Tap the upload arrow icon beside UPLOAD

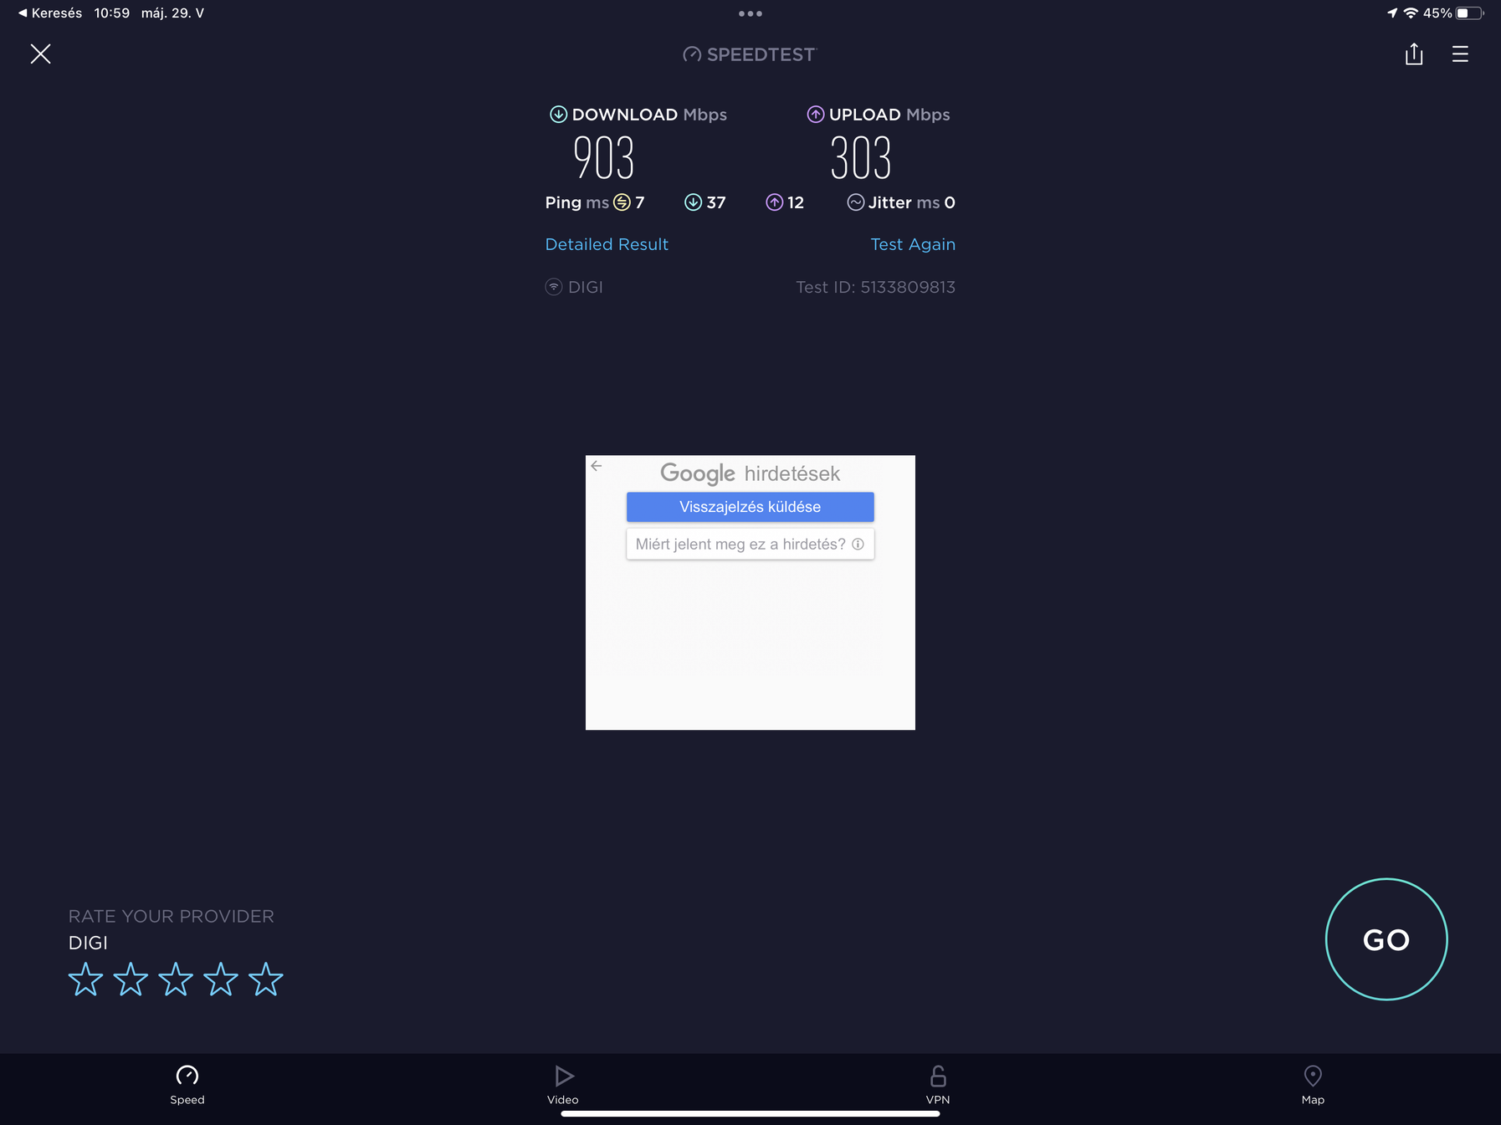tap(815, 115)
